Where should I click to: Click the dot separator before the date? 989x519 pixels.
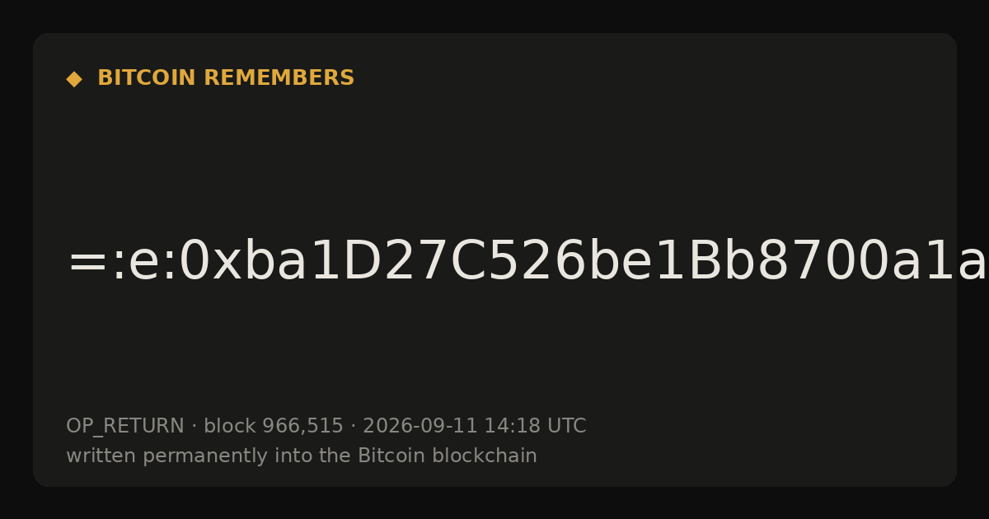(x=353, y=427)
